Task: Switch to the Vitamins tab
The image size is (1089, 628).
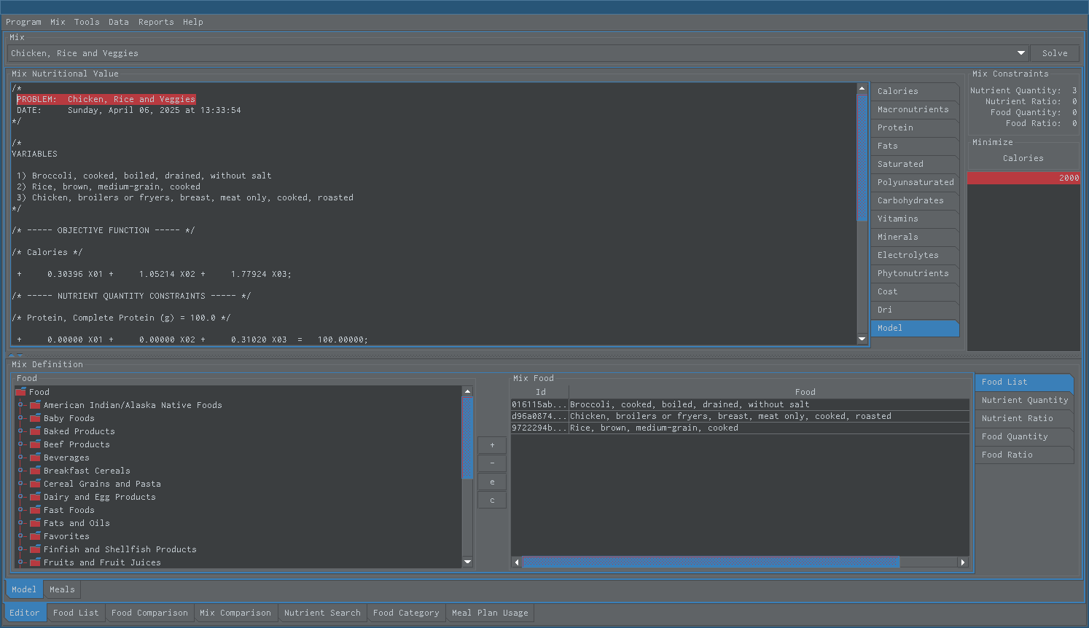Action: coord(915,219)
